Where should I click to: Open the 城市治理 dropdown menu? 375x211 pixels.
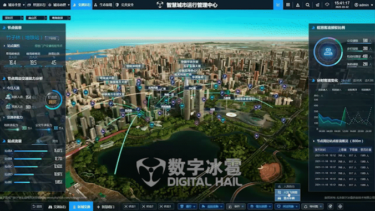(59, 5)
